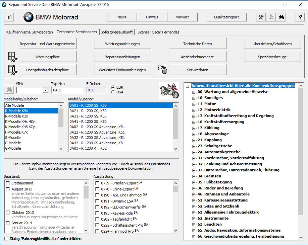This screenshot has height=245, width=308.
Task: Open the Sofortpreisauskunft tab
Action: click(117, 32)
